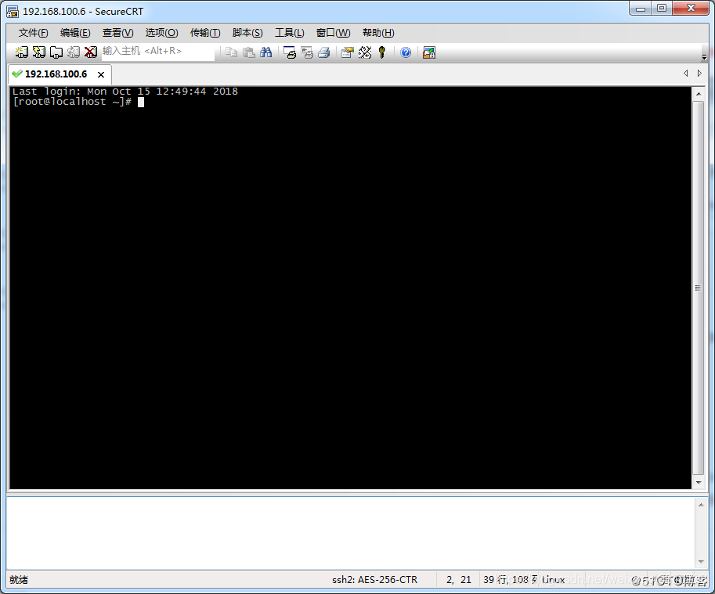Open the 传输(T) menu

[x=205, y=33]
